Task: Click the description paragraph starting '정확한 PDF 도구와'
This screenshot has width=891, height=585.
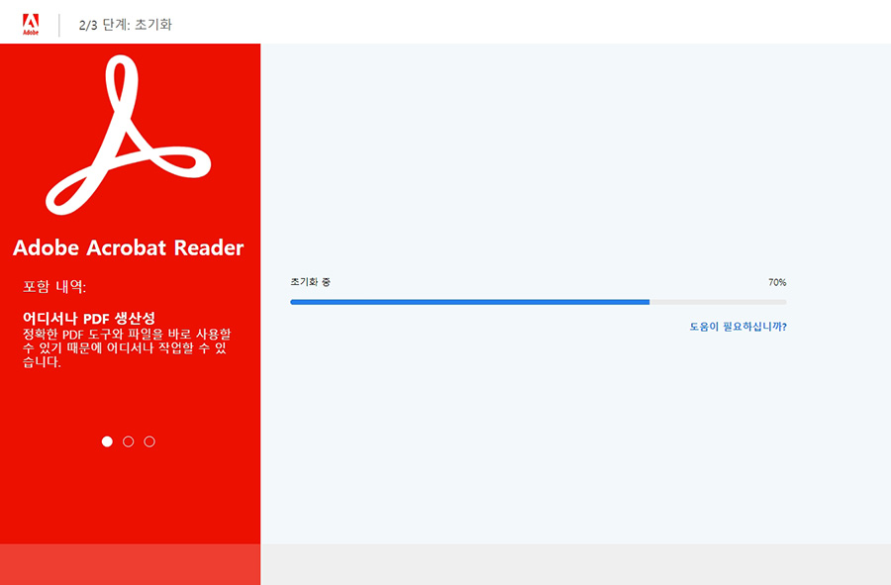Action: 127,347
